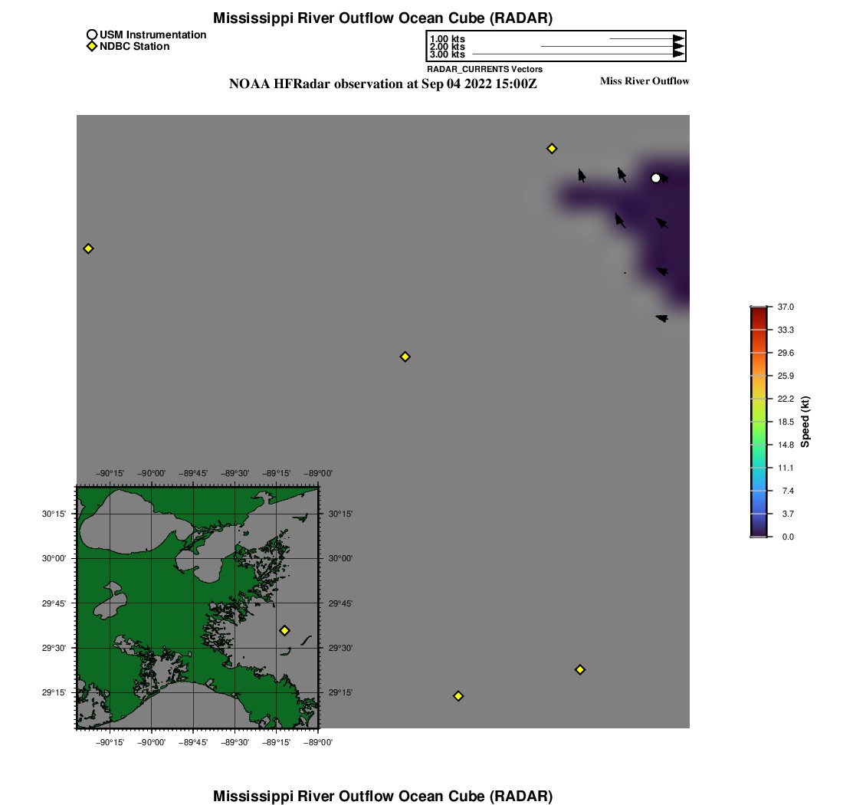Click the USM Instrumentation legend circle symbol
Image resolution: width=843 pixels, height=805 pixels.
pos(92,34)
